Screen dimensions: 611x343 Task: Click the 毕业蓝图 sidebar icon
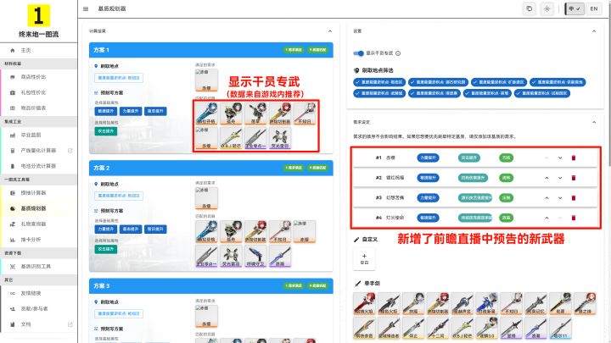pyautogui.click(x=13, y=135)
